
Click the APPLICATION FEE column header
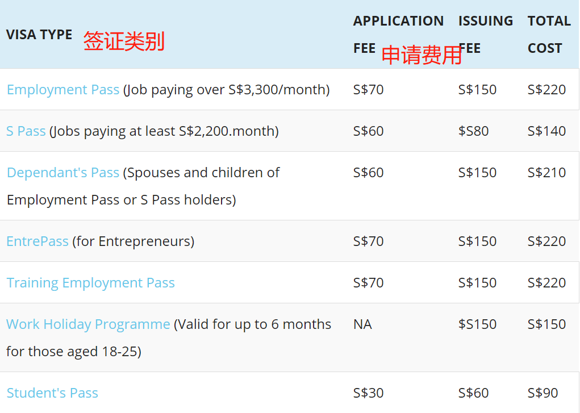pyautogui.click(x=398, y=34)
